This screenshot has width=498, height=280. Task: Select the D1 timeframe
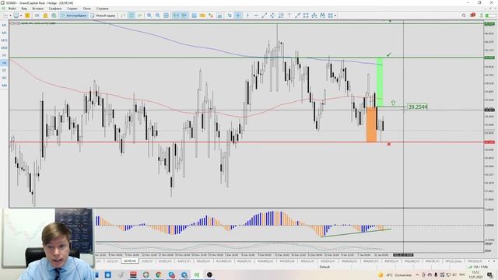tap(4, 70)
